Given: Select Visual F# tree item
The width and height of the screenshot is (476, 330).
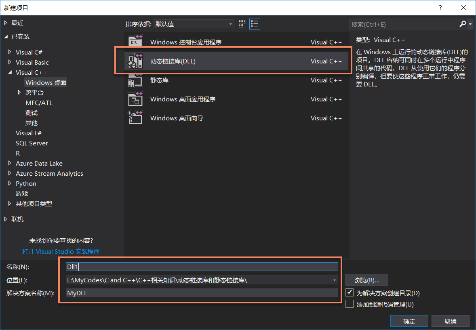Looking at the screenshot, I should [29, 133].
